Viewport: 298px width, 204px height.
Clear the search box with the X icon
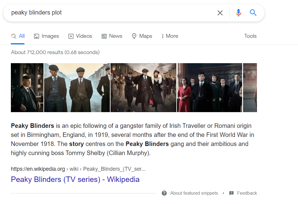(x=220, y=13)
